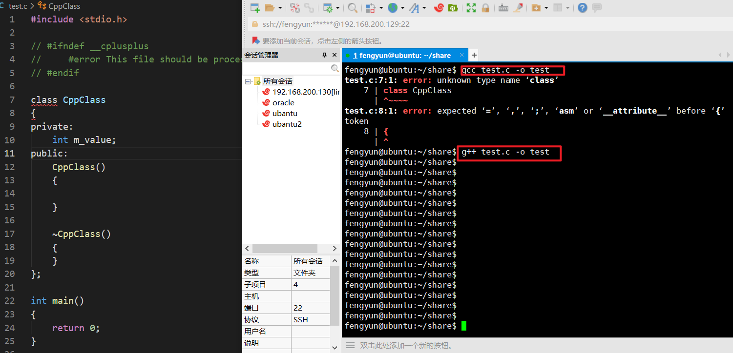Click the 名称 property row label

[251, 261]
